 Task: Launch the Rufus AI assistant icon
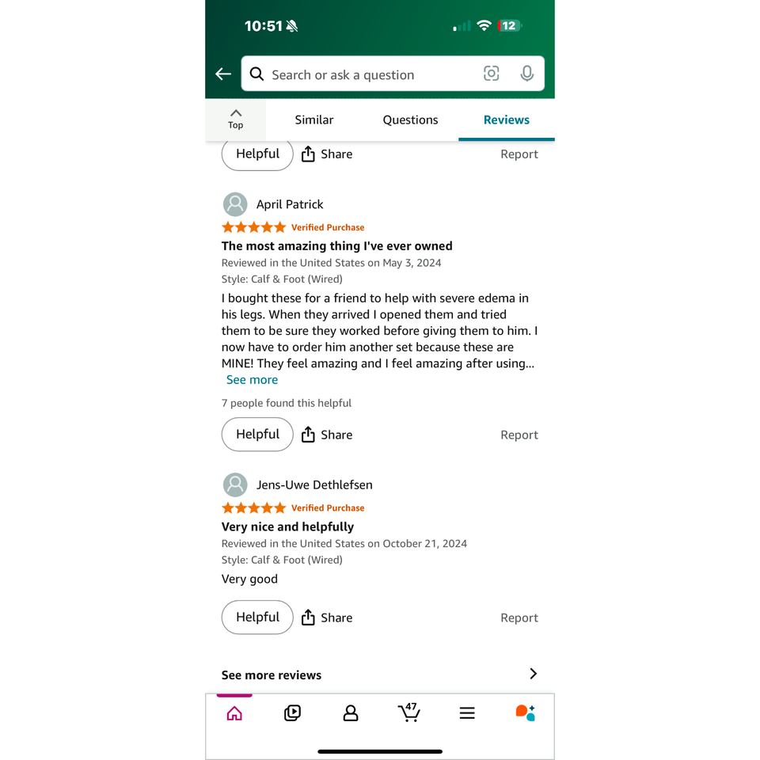[x=525, y=713]
